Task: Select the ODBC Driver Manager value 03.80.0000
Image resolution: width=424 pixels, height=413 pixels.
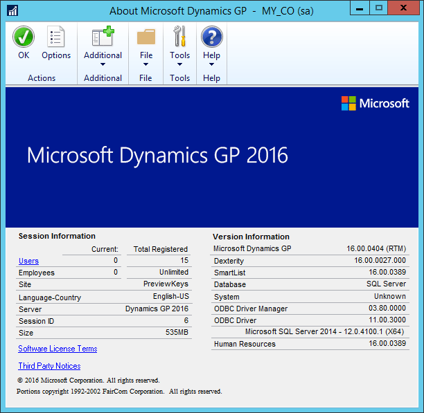Action: [x=387, y=309]
